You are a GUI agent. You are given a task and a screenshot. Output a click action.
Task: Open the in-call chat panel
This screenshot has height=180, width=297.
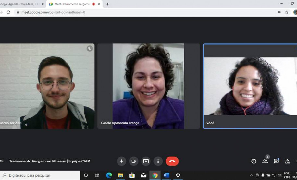pos(276,161)
